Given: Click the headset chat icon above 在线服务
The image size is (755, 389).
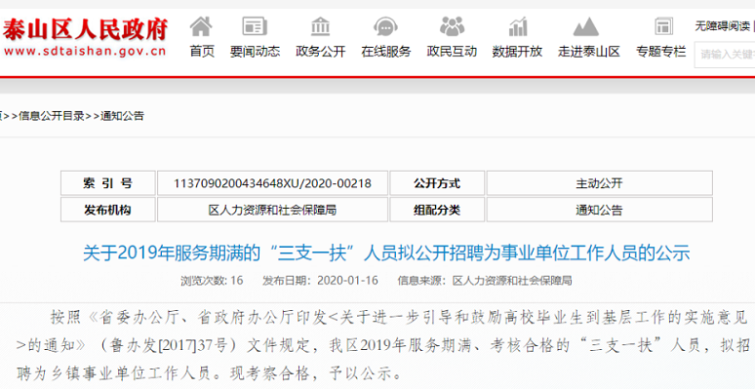Looking at the screenshot, I should tap(385, 26).
